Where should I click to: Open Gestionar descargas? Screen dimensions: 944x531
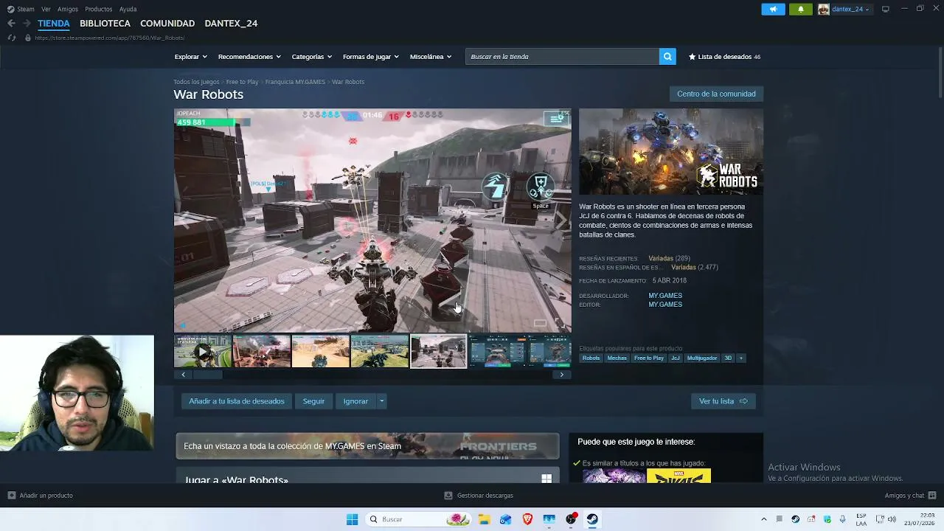pos(479,496)
